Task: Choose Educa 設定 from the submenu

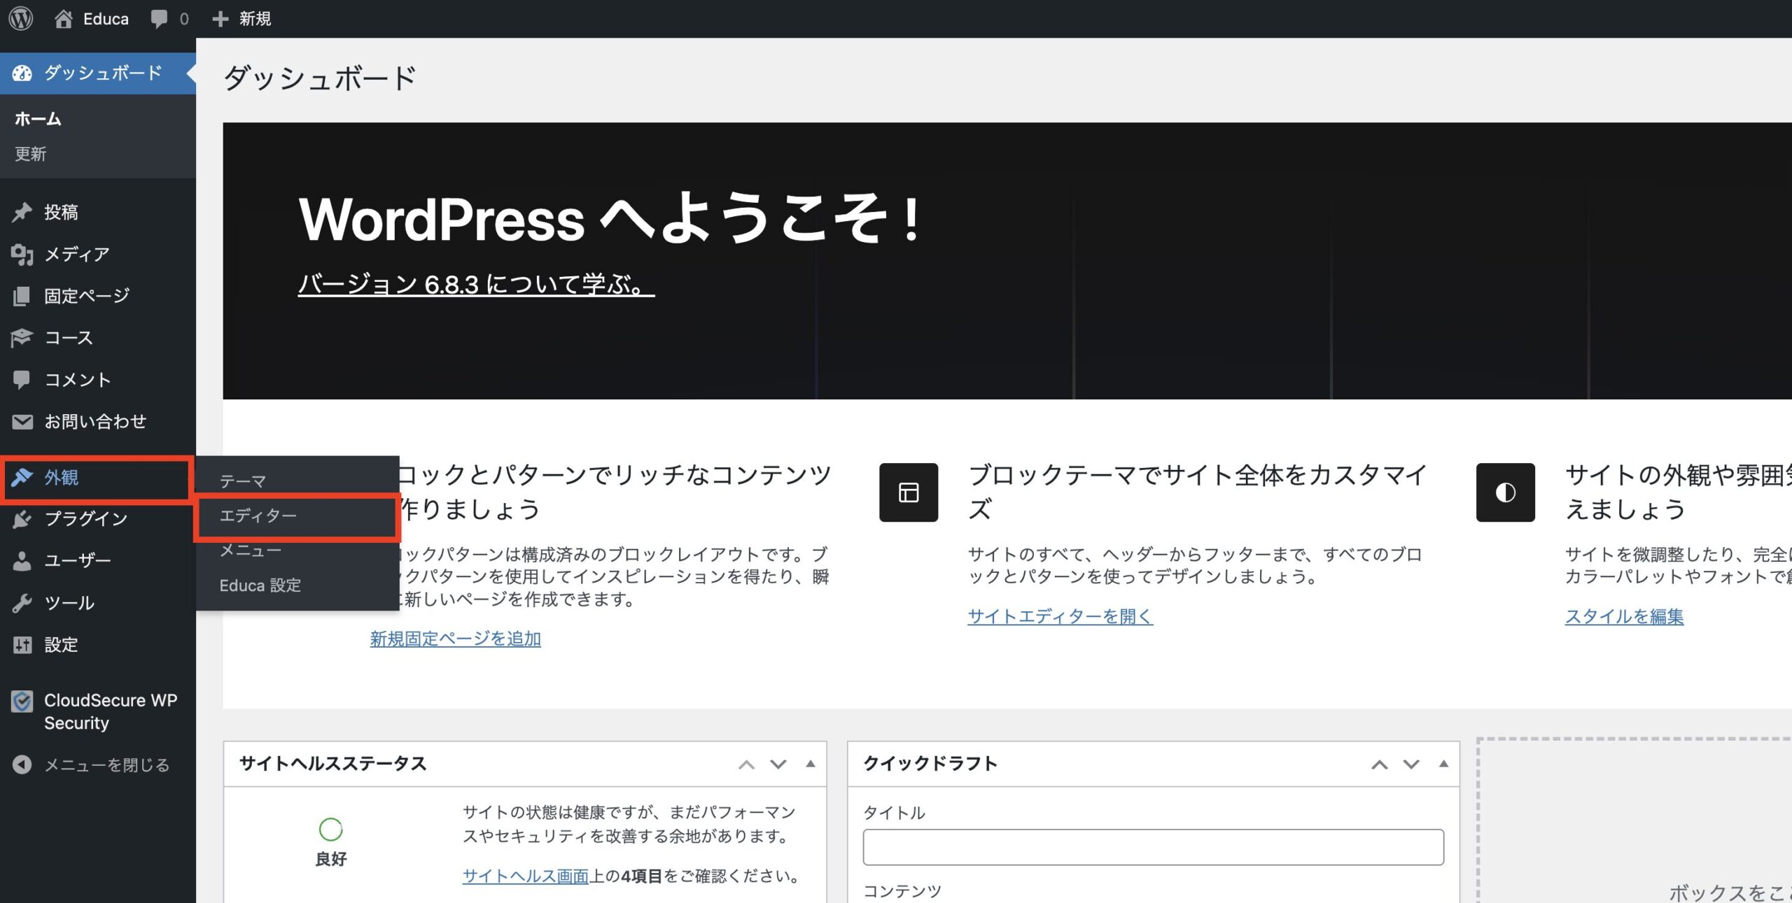Action: (260, 585)
